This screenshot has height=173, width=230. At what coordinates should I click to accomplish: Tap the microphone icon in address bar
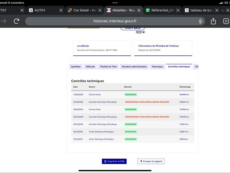click(x=200, y=21)
